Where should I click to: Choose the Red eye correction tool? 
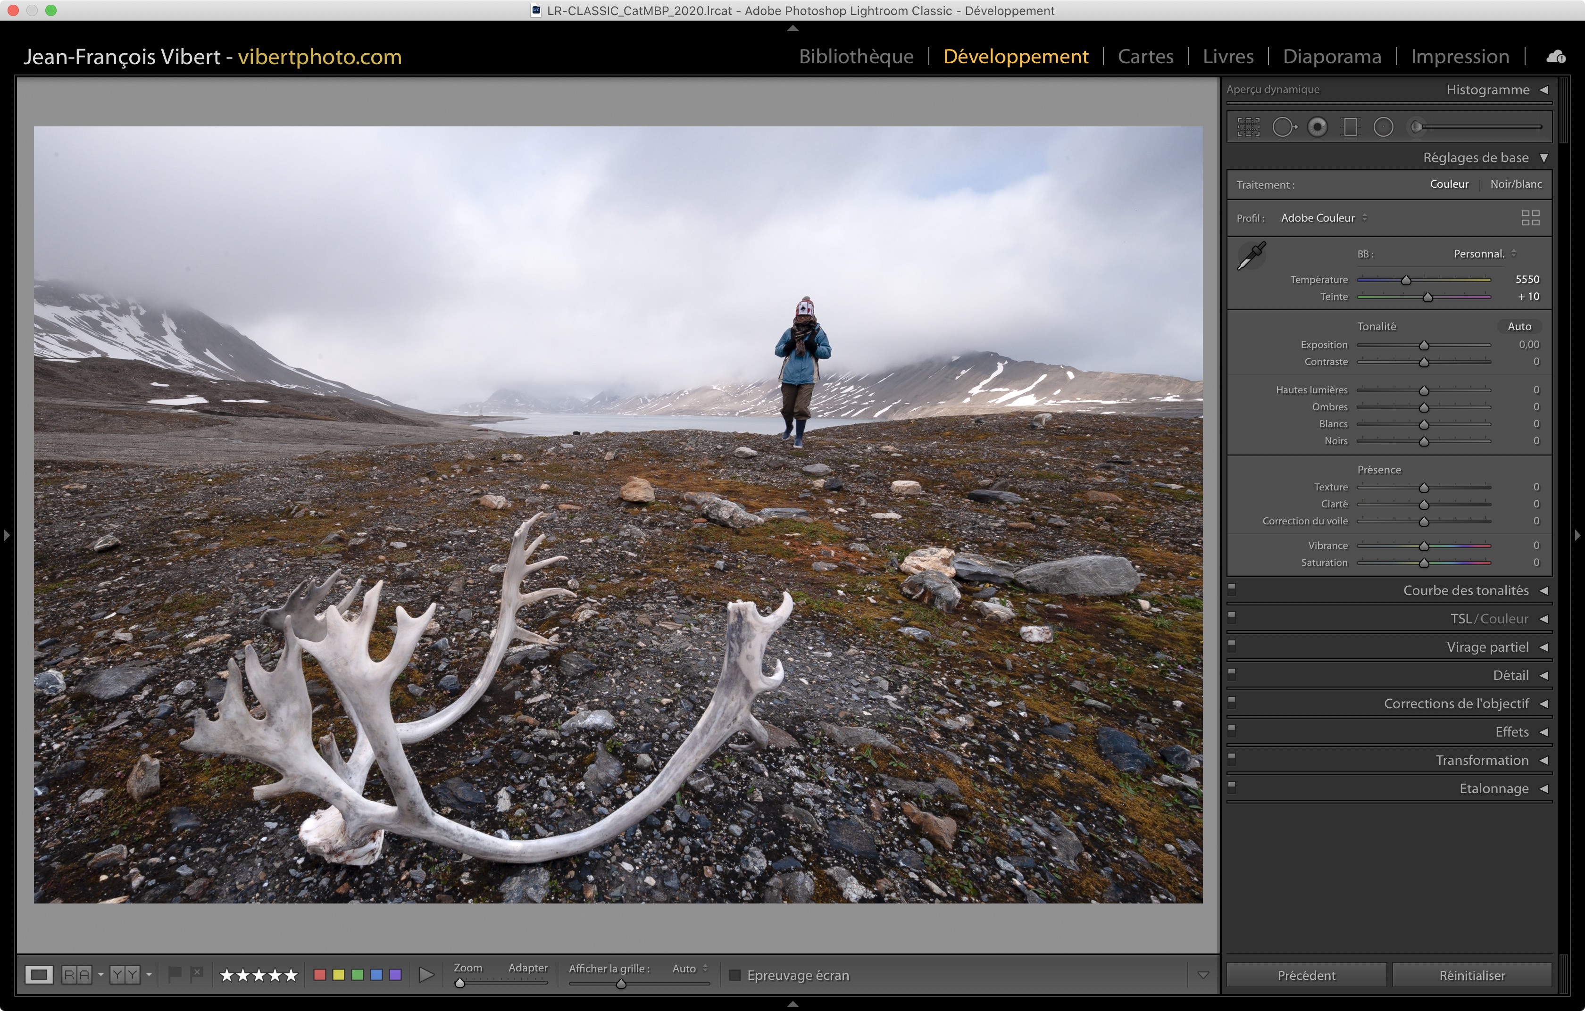pyautogui.click(x=1317, y=127)
